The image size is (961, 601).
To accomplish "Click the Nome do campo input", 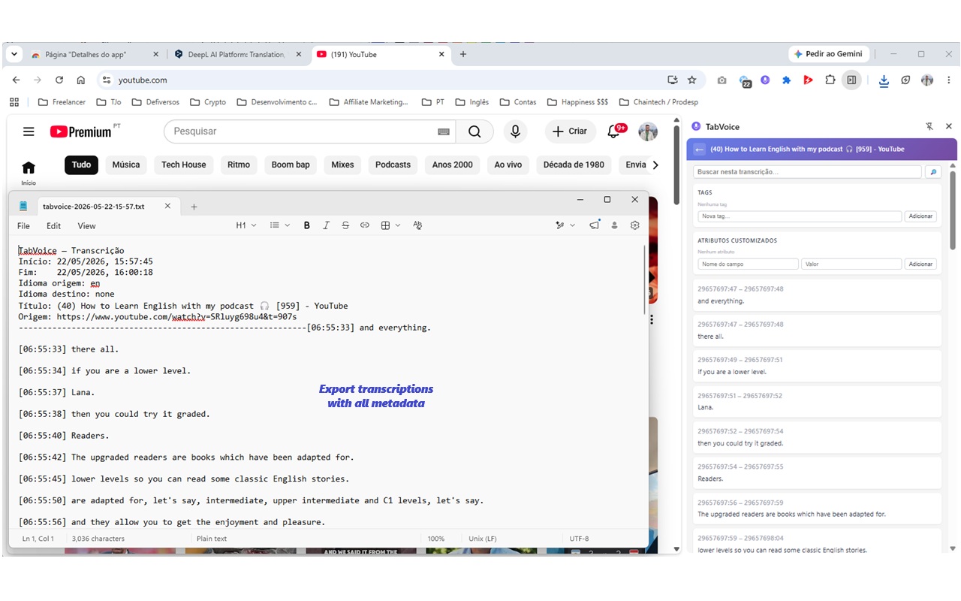I will coord(748,264).
